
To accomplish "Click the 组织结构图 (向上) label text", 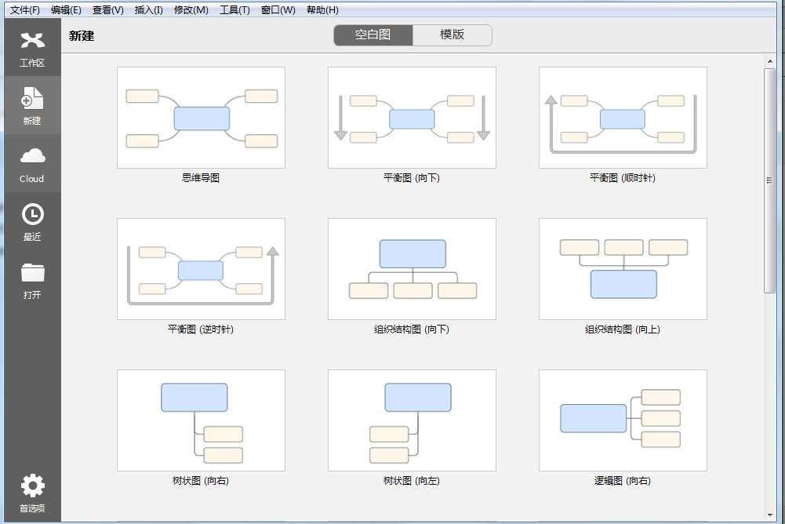I will coord(623,329).
